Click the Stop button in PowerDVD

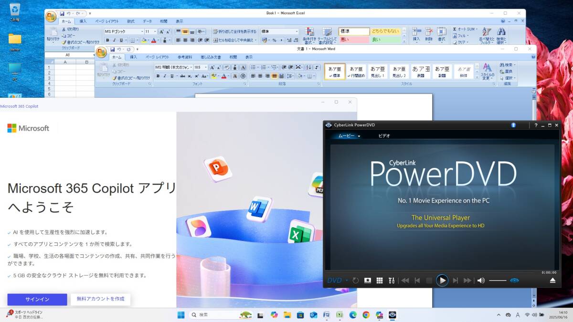coord(429,280)
